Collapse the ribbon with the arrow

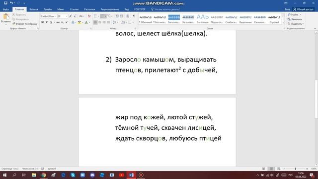315,29
